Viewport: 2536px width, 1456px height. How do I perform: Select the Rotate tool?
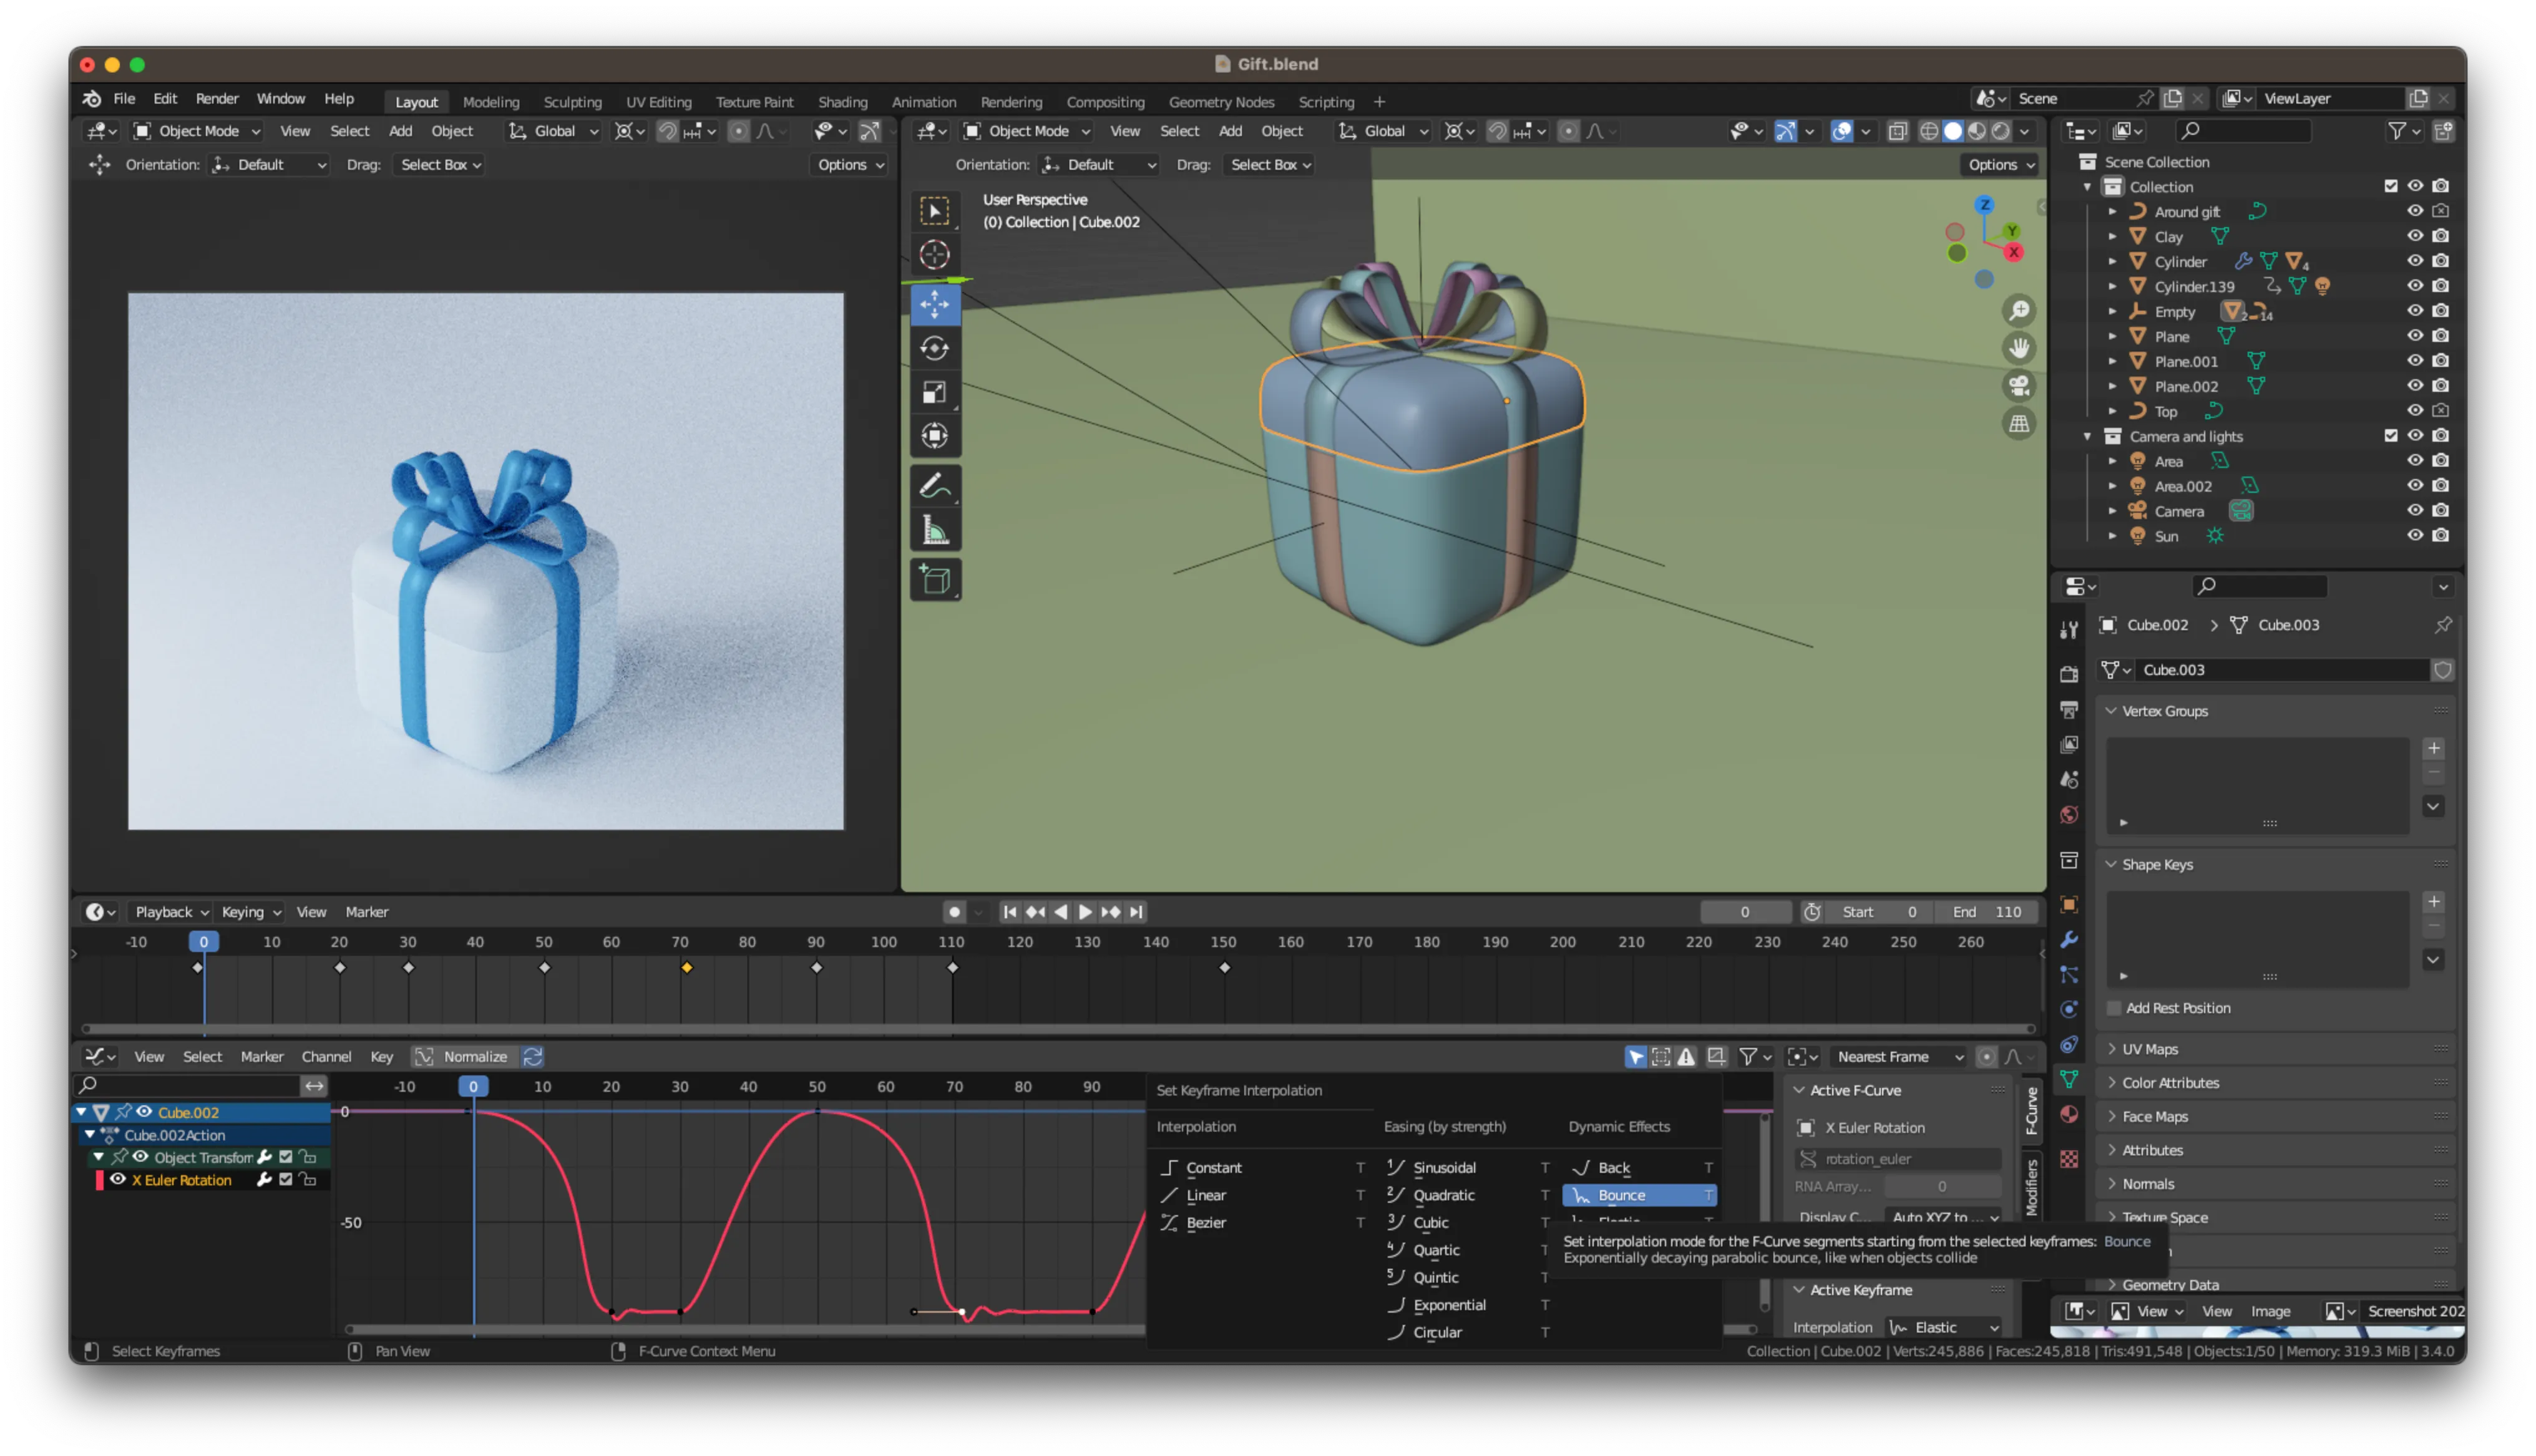tap(934, 348)
